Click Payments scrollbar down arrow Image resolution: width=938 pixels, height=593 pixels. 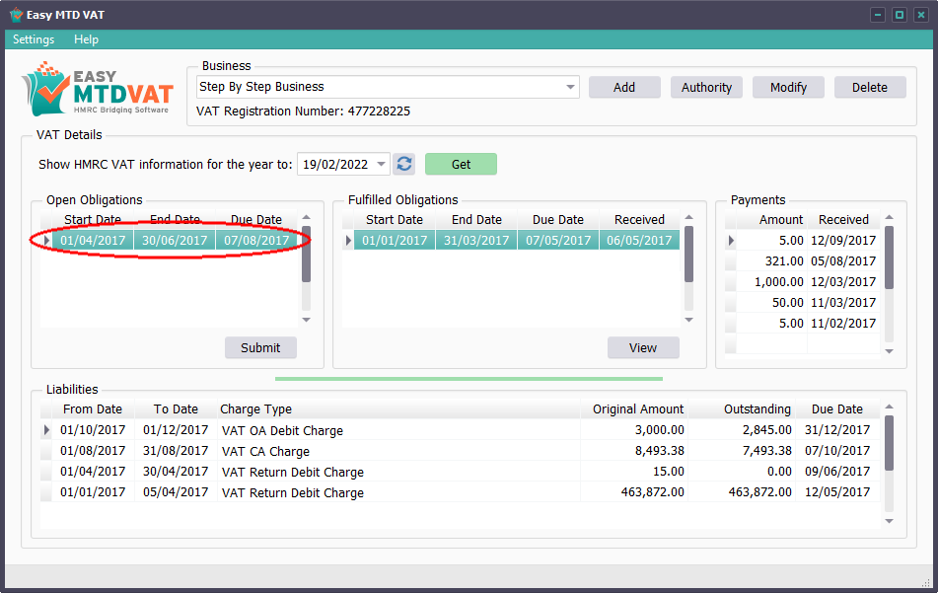pos(890,351)
